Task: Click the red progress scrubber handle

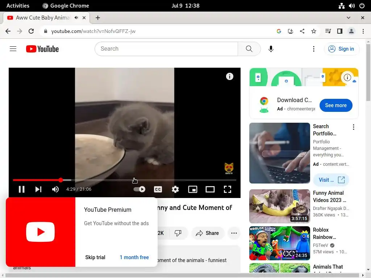Action: pyautogui.click(x=61, y=180)
